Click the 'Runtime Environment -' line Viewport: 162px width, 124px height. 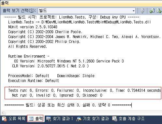[29, 56]
